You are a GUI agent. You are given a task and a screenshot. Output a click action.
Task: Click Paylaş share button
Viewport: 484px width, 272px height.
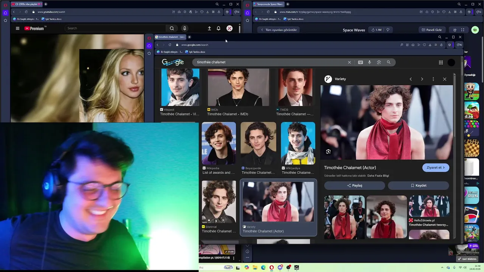355,185
